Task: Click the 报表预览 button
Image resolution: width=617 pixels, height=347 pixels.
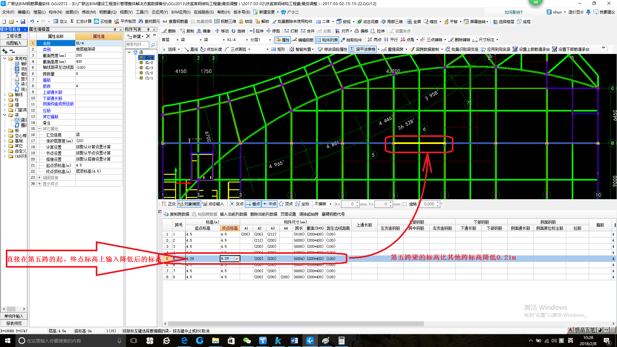Action: tap(14, 324)
